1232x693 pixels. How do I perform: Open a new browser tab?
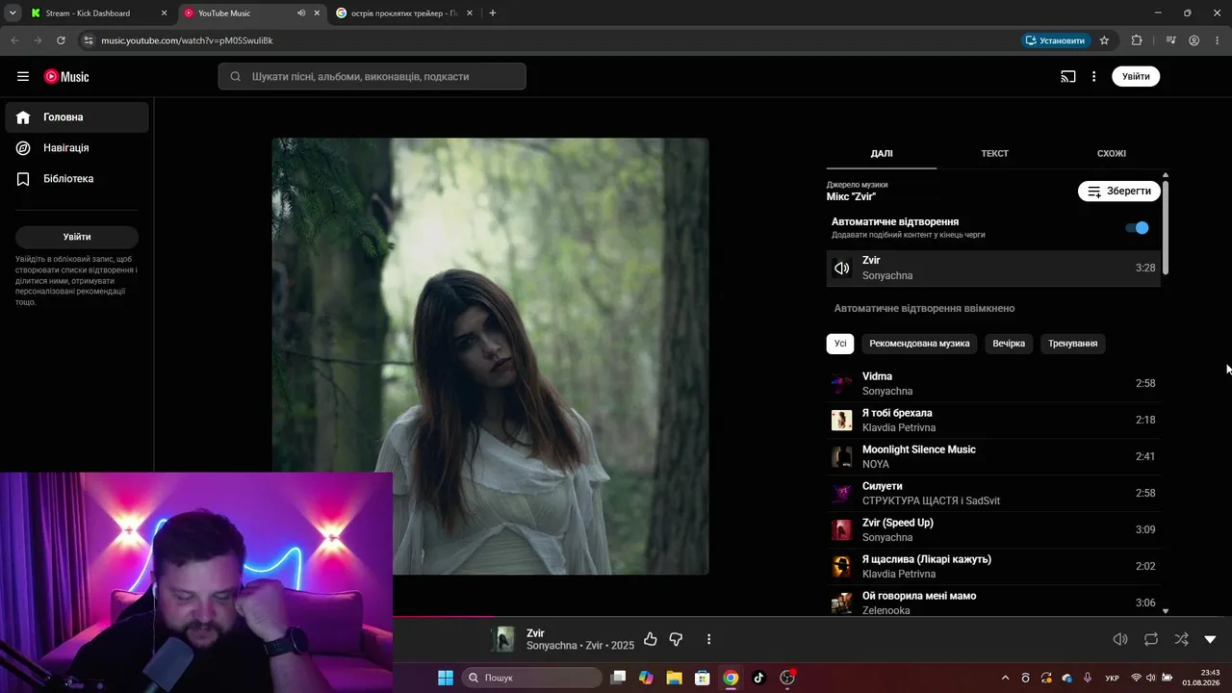493,13
